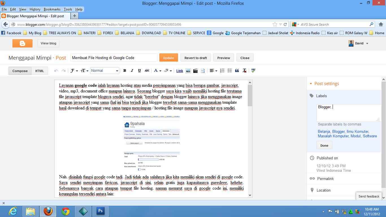This screenshot has height=217, width=386.
Task: Open the text alignment dropdown
Action: point(213,71)
